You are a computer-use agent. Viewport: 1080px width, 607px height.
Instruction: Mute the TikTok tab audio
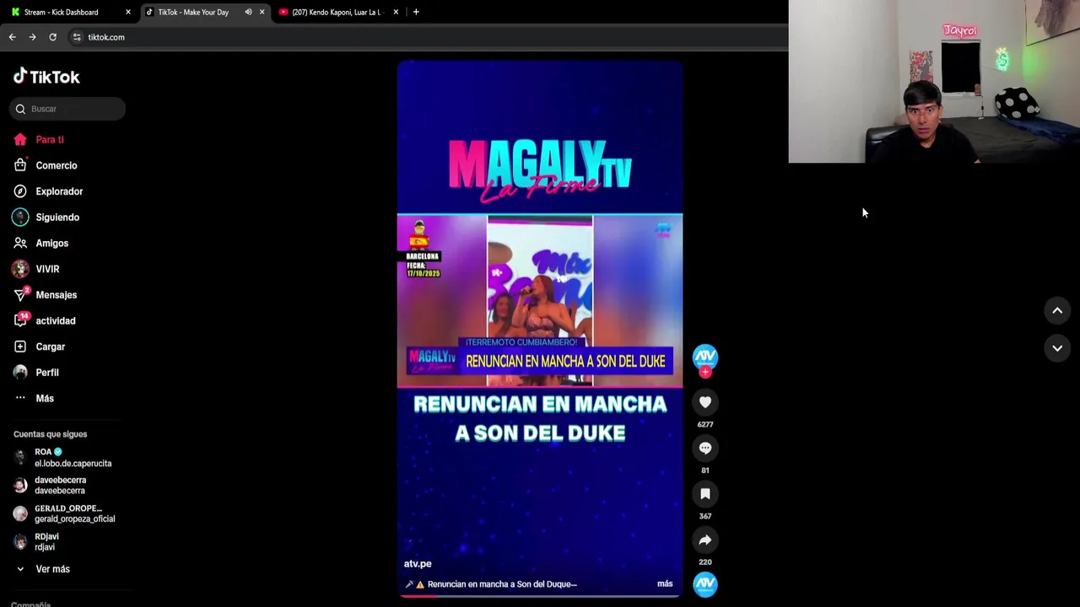248,12
